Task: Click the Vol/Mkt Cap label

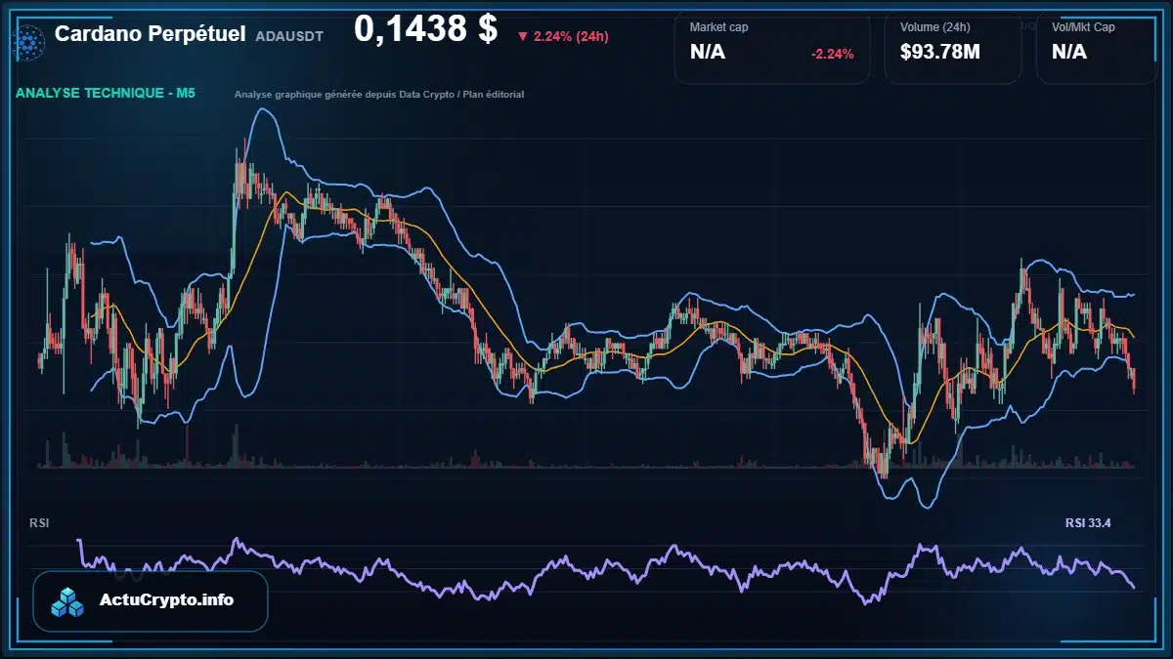Action: (1083, 27)
